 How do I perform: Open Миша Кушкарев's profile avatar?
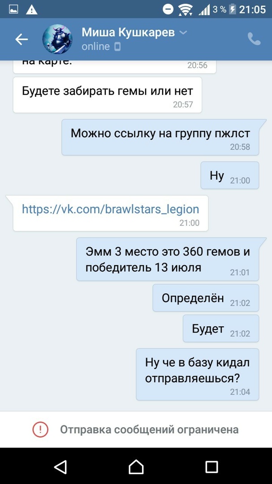click(57, 39)
